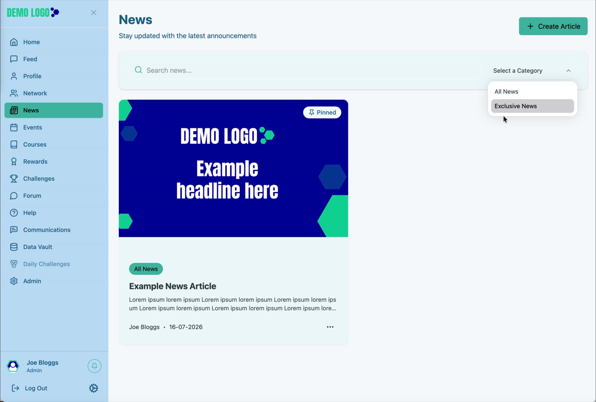Screen dimensions: 596x402
Task: Click the Log Out arrow icon
Action: coord(15,388)
